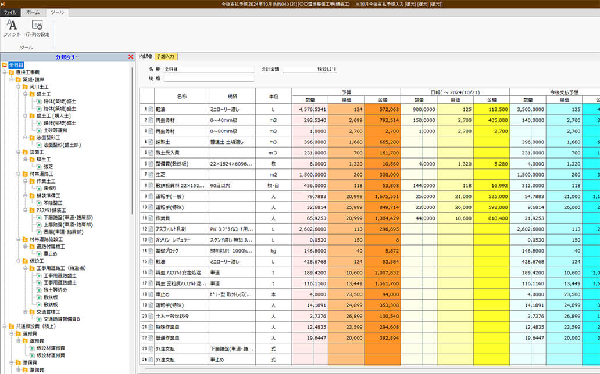Close the 分類ツリー panel with red X

[x=130, y=57]
